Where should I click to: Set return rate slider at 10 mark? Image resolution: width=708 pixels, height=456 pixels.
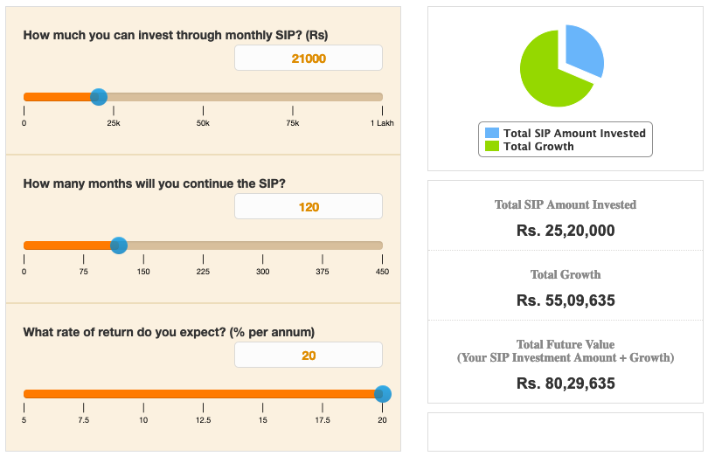coord(143,394)
